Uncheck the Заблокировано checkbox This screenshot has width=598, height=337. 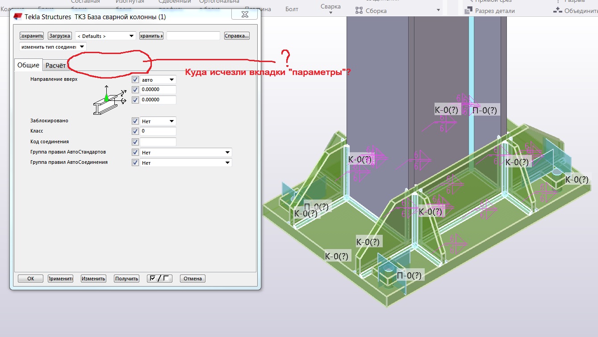tap(135, 121)
